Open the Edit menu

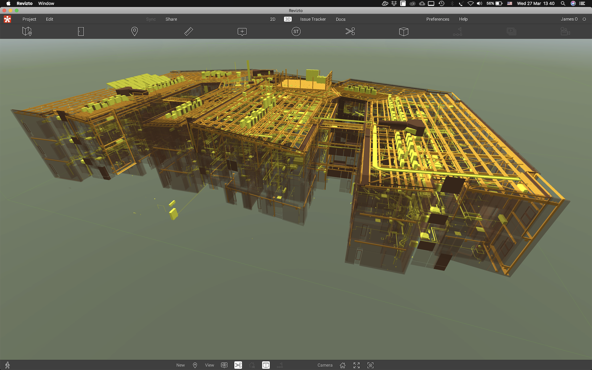(49, 19)
